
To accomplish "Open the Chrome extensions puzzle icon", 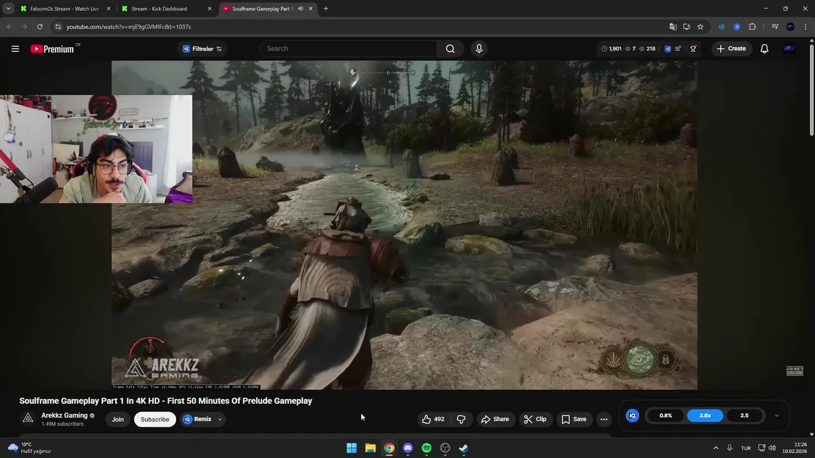I will pos(752,27).
